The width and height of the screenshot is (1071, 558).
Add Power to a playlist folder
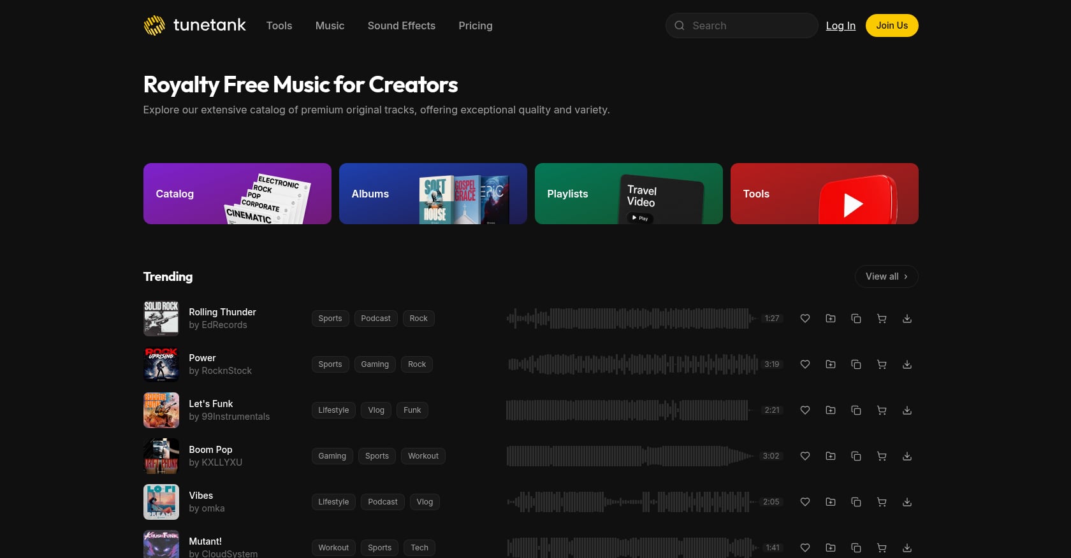[831, 364]
